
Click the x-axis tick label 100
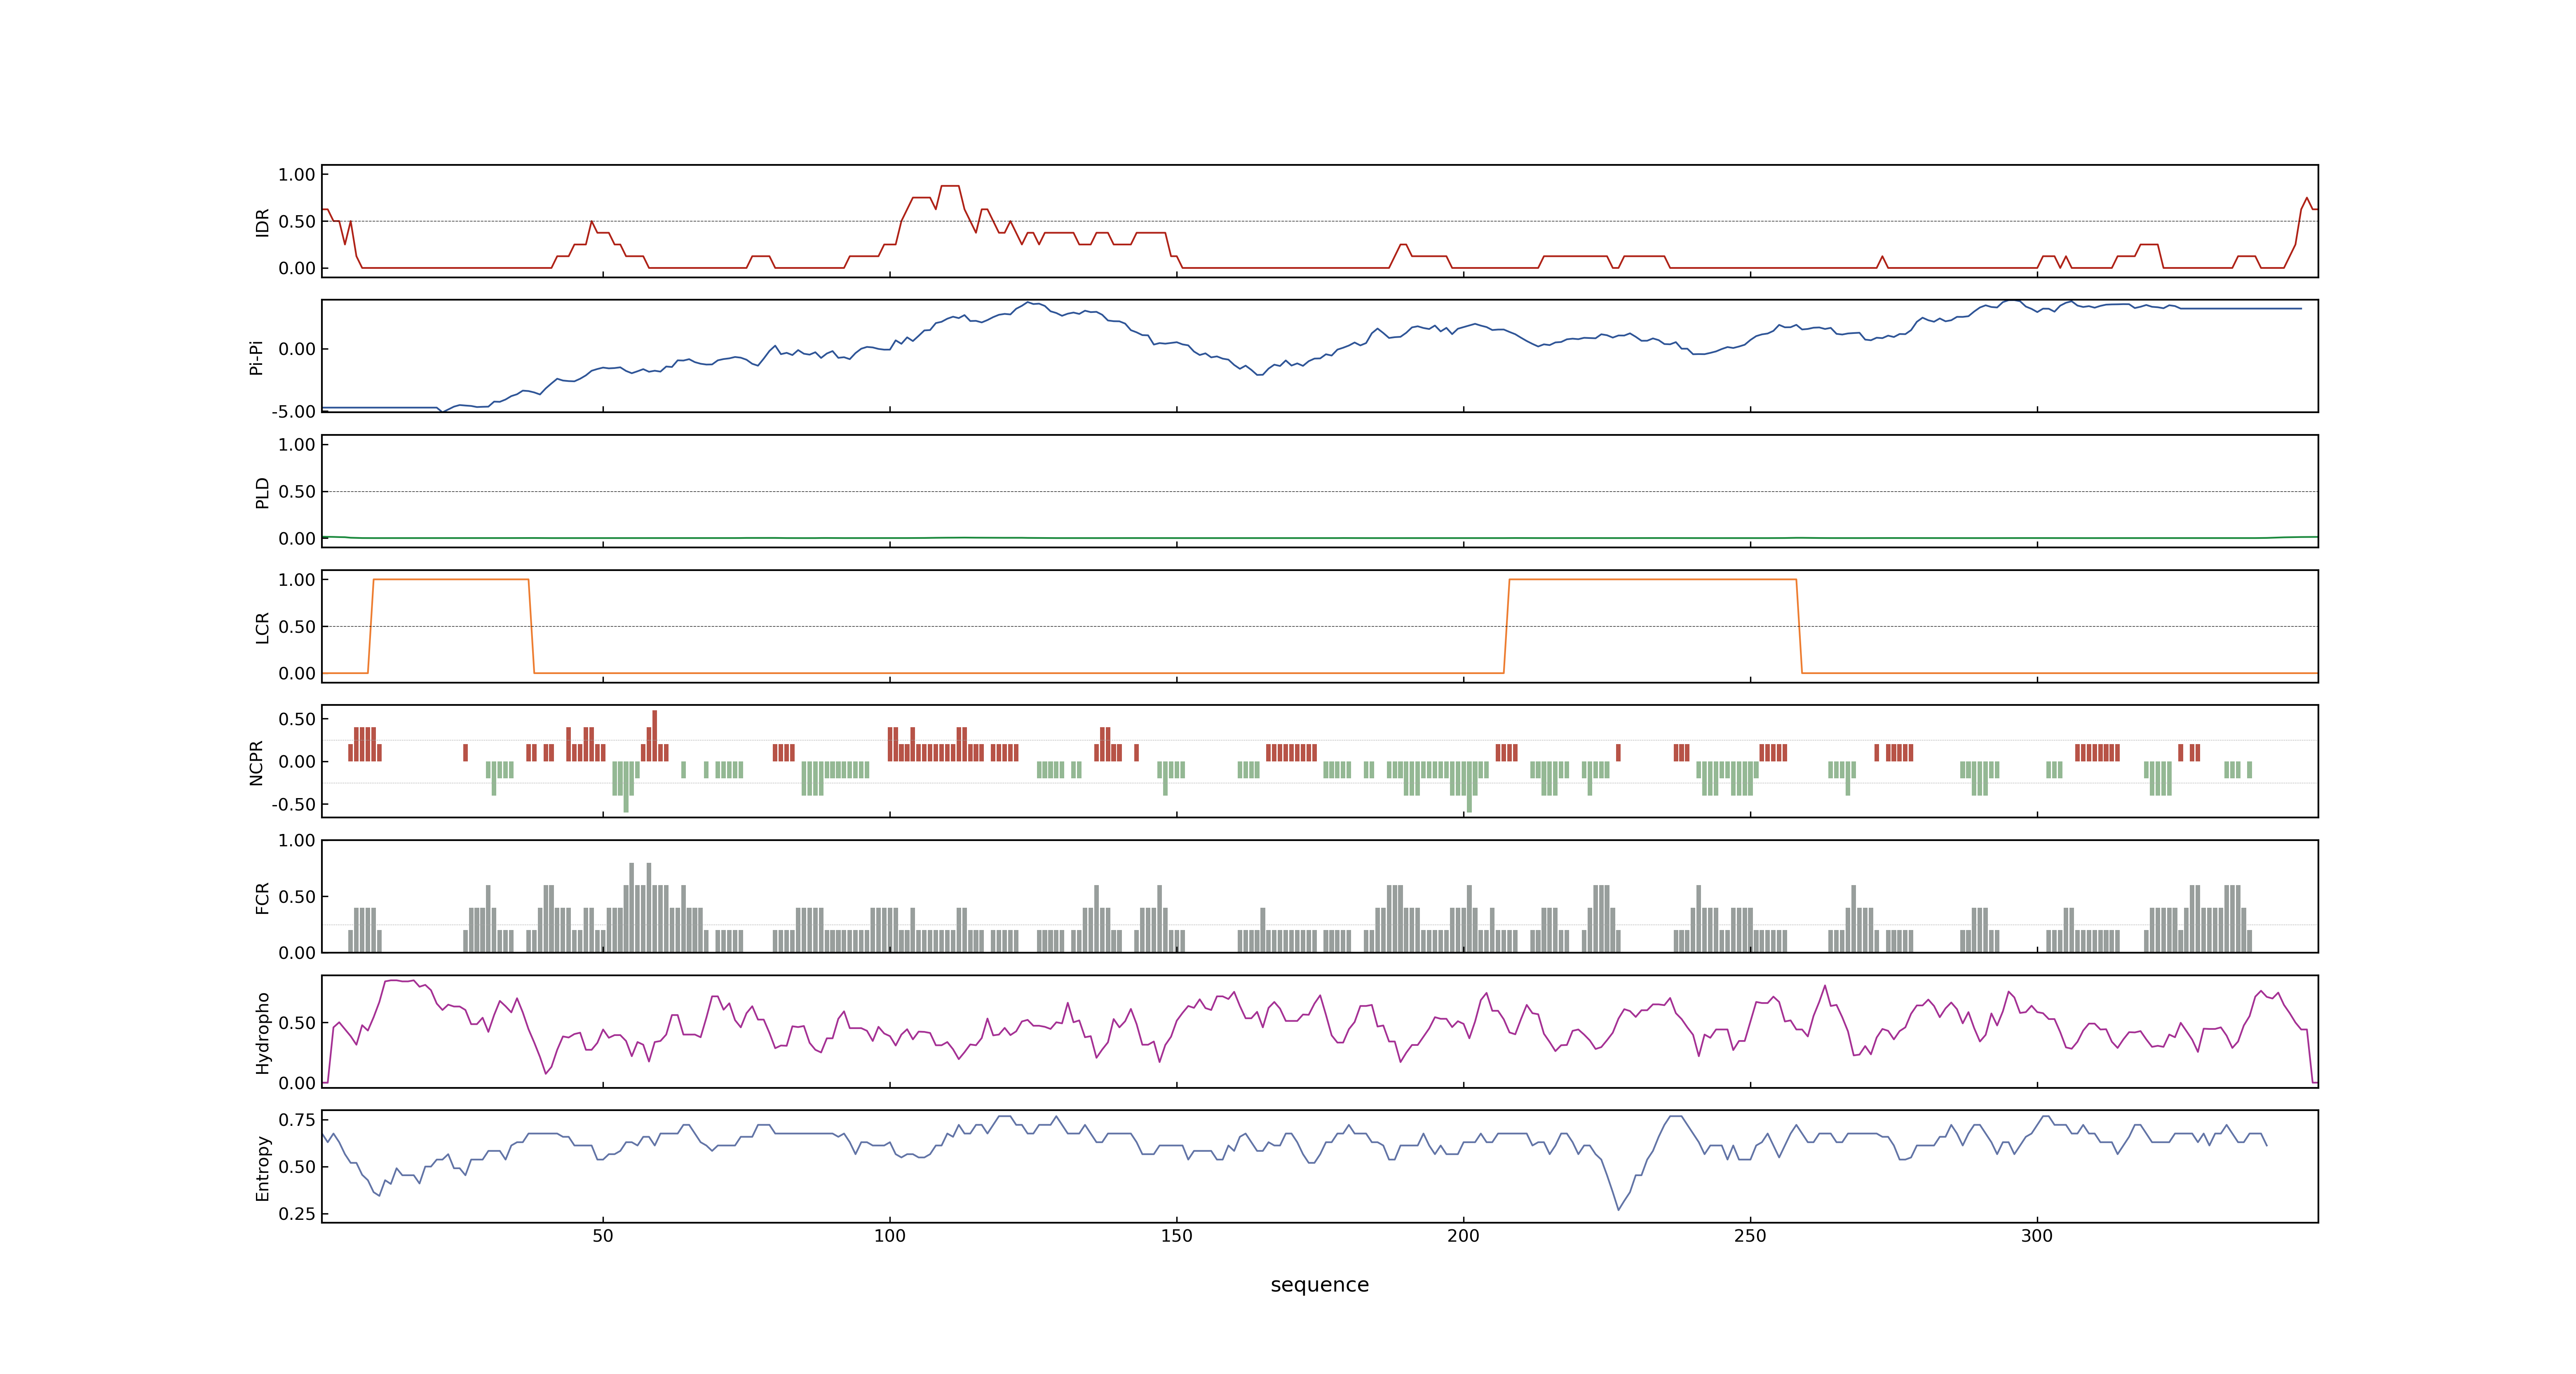890,1236
